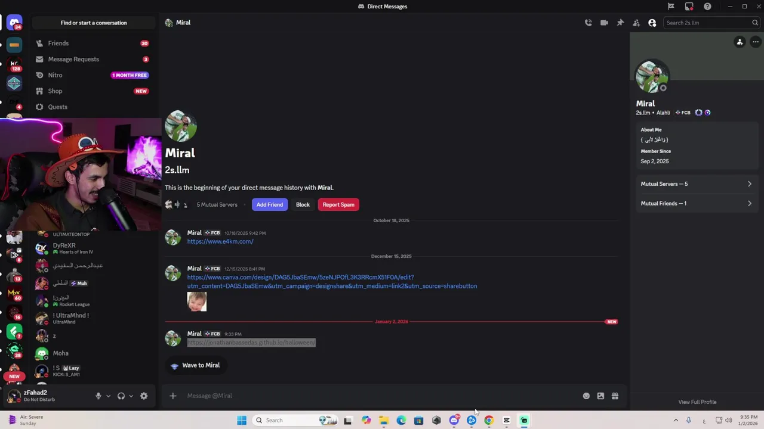Start a video call with Miral
This screenshot has height=429, width=764.
(x=604, y=23)
